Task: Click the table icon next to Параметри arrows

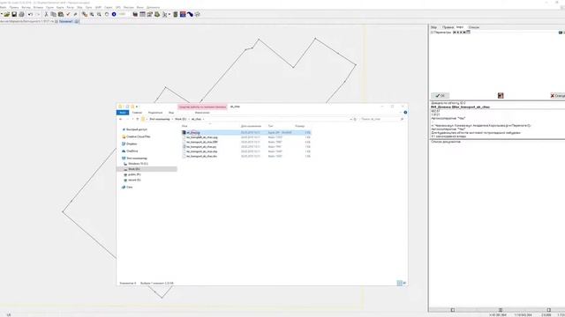Action: pyautogui.click(x=468, y=32)
